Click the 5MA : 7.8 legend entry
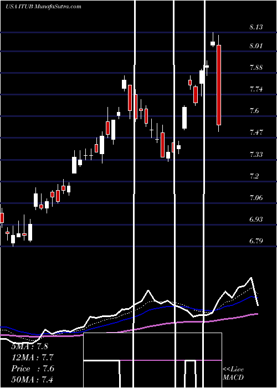Image resolution: width=277 pixels, height=388 pixels. (x=30, y=346)
